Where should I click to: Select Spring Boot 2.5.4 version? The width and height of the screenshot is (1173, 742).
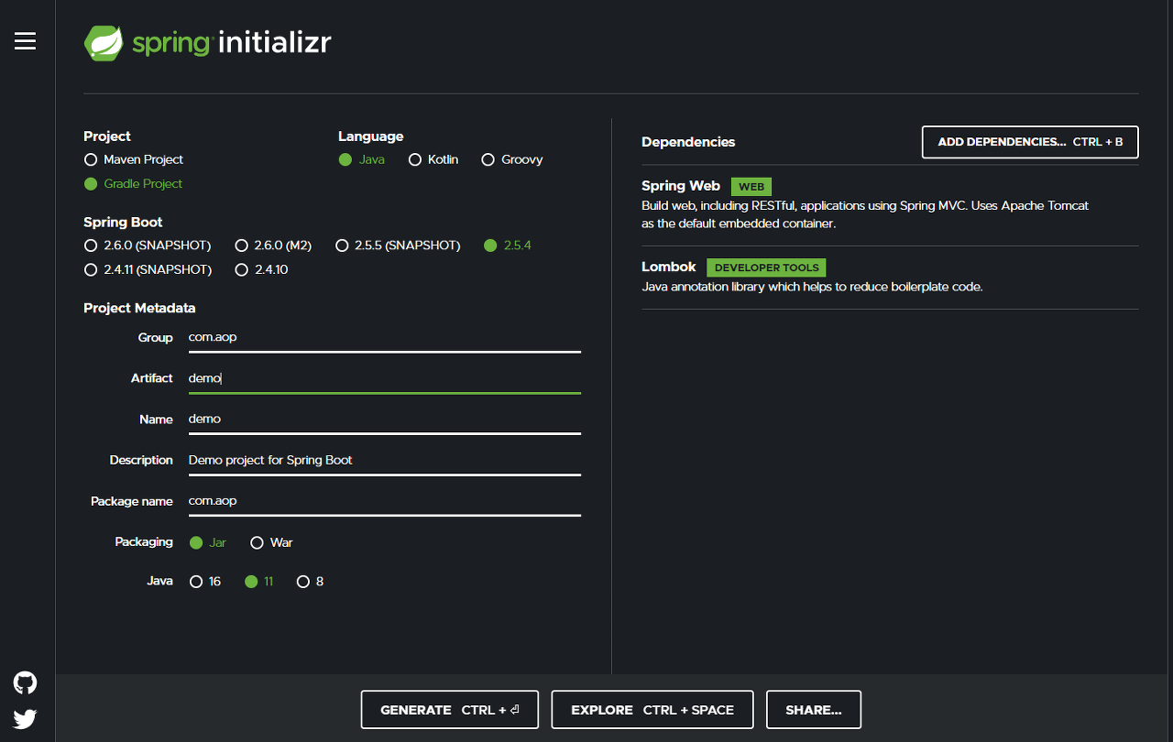coord(508,246)
